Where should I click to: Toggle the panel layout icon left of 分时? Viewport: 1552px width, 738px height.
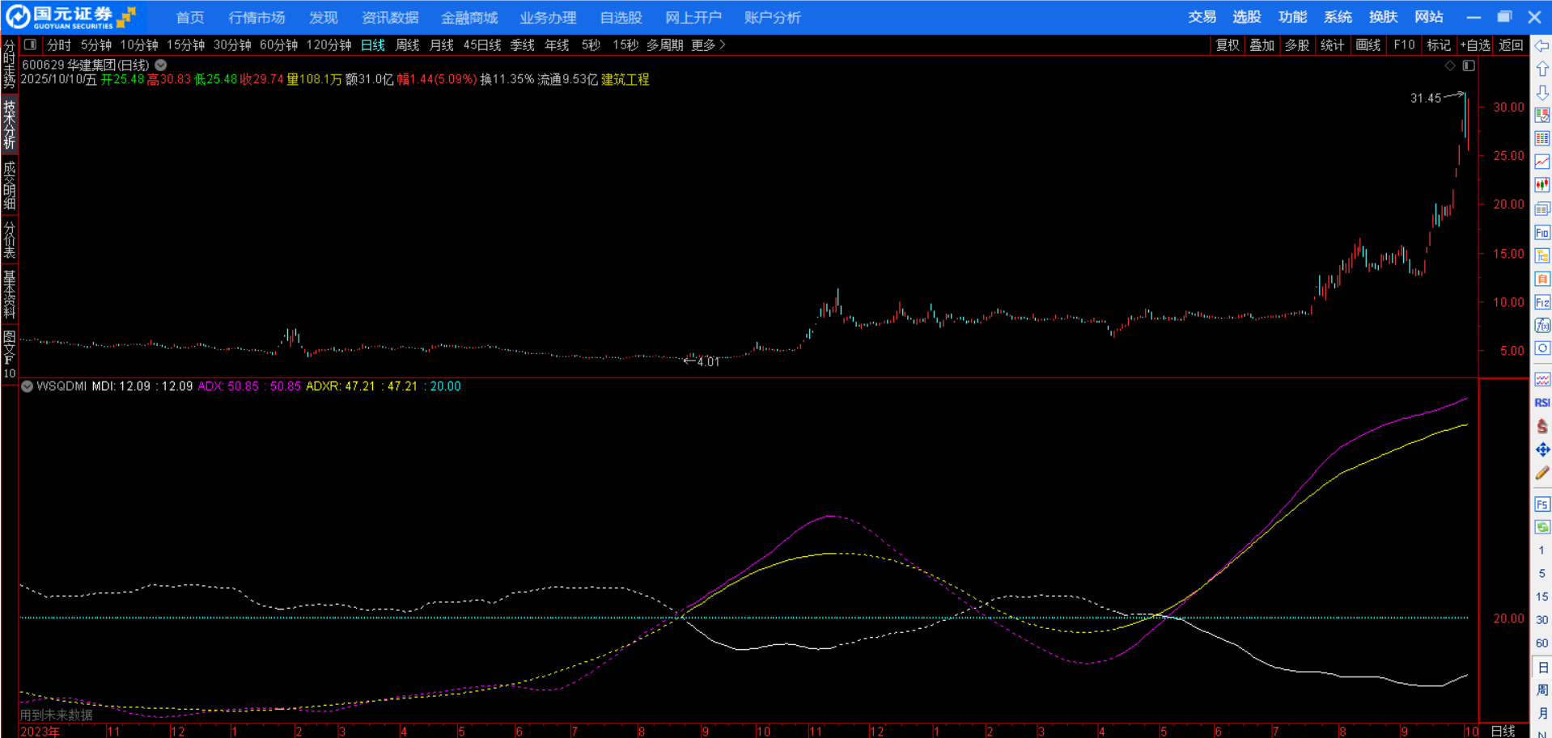pos(30,45)
